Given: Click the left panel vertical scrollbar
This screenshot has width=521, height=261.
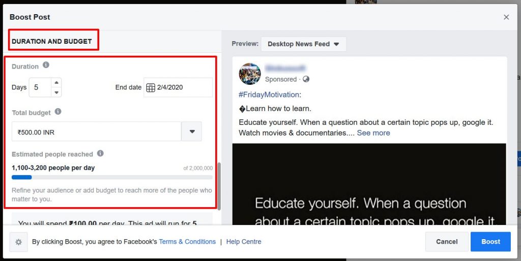Looking at the screenshot, I should point(219,186).
